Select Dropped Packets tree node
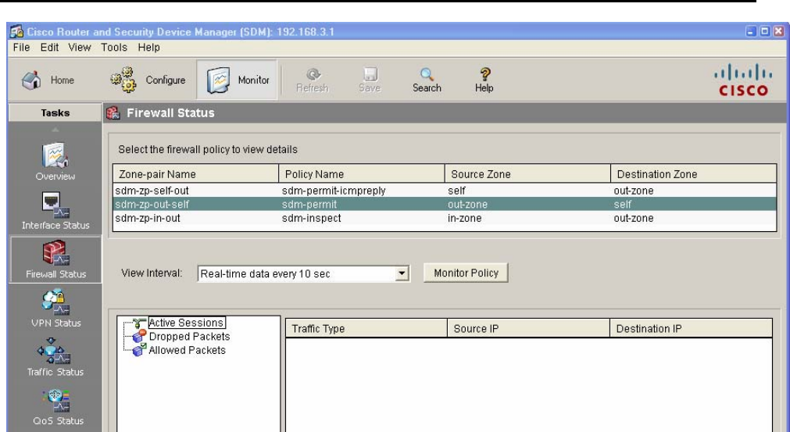This screenshot has width=790, height=432. coord(189,337)
